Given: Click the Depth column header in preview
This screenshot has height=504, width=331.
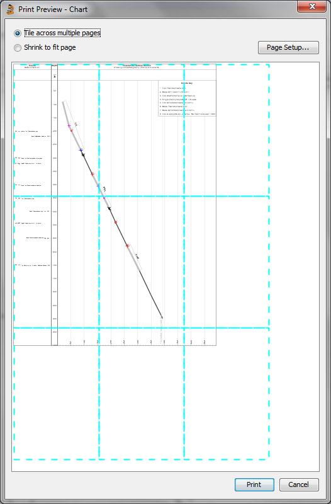Looking at the screenshot, I should (55, 66).
